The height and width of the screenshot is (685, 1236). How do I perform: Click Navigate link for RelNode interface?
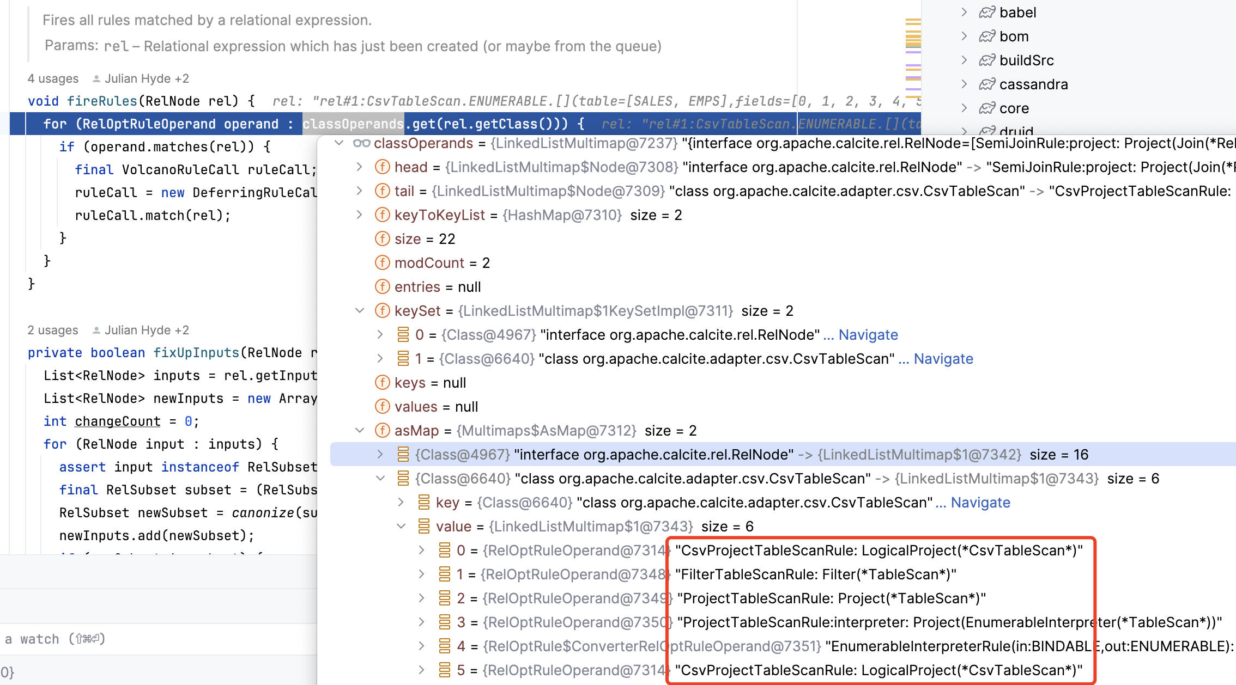point(868,335)
